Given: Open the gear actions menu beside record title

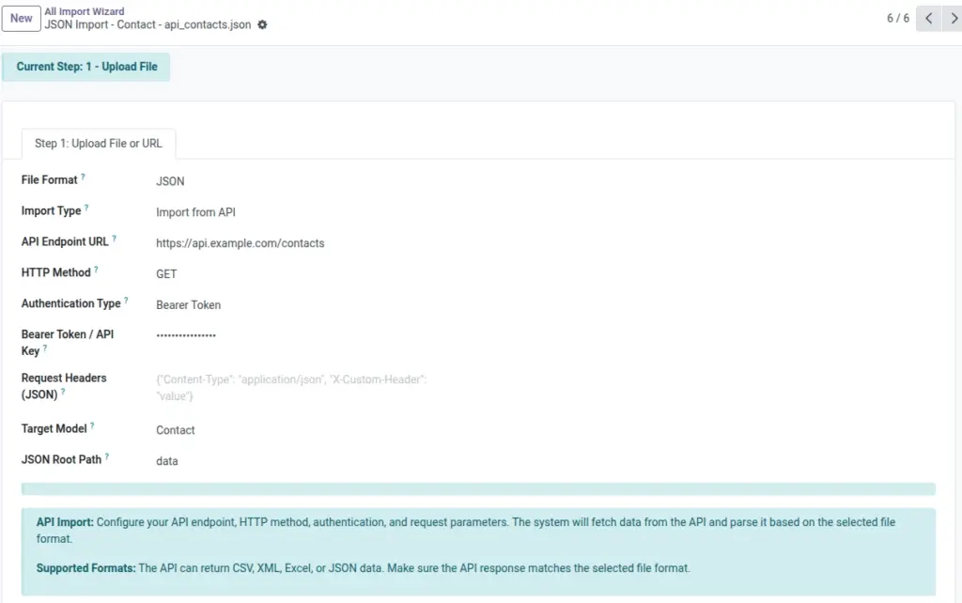Looking at the screenshot, I should (262, 24).
